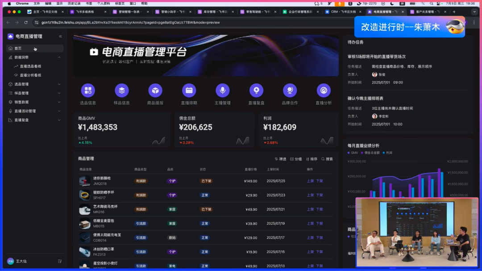Click the address bar URL field
482x271 pixels.
click(194, 22)
